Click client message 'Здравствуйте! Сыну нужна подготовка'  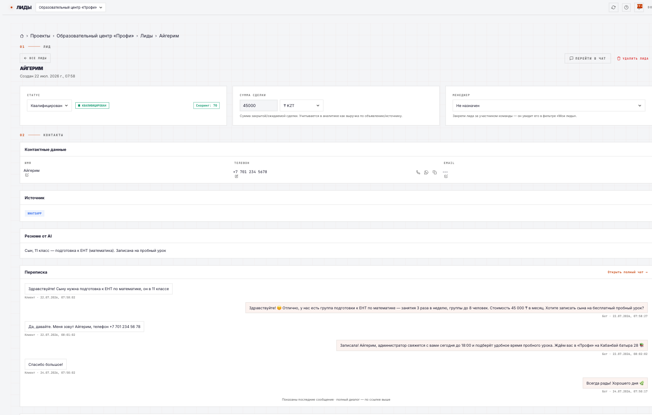coord(99,289)
